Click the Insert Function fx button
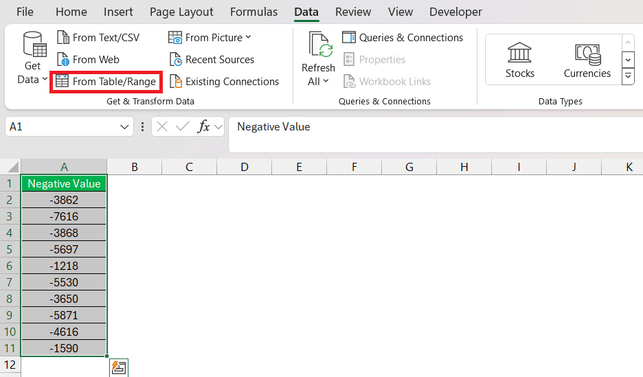Image resolution: width=643 pixels, height=377 pixels. [x=203, y=126]
